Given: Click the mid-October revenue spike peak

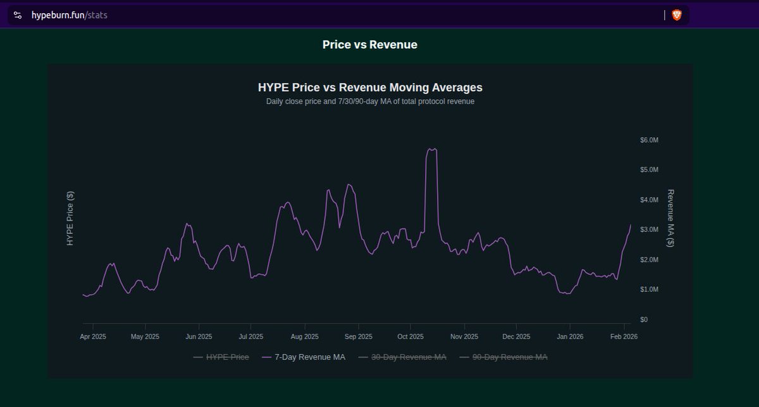Looking at the screenshot, I should [432, 150].
